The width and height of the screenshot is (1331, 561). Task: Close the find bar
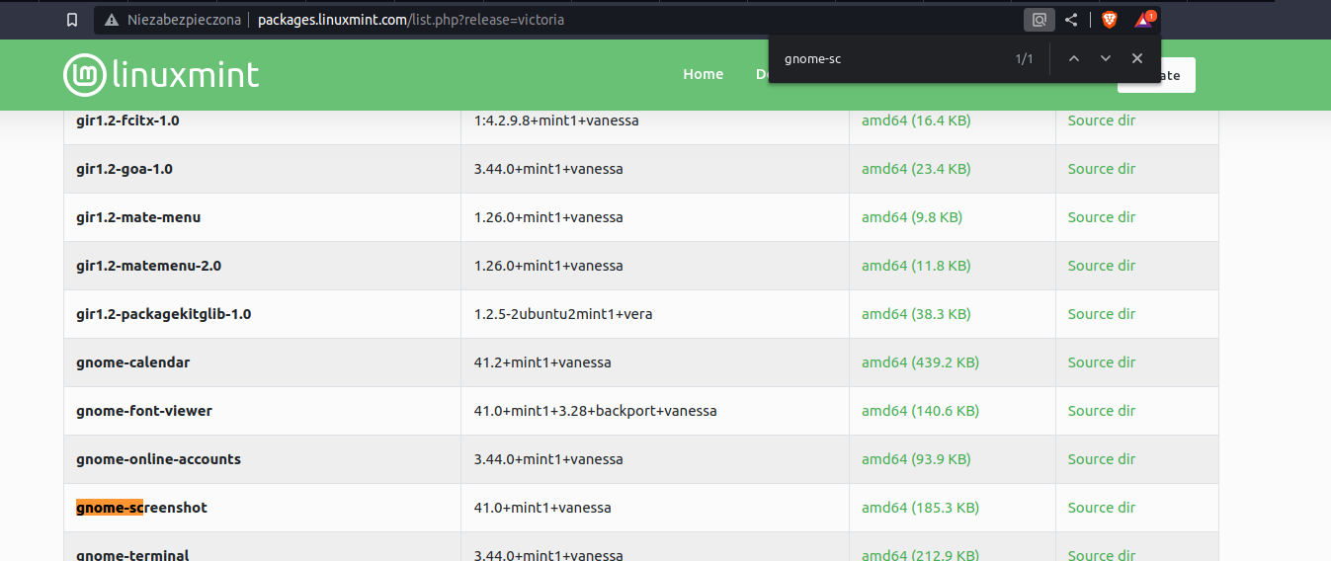click(x=1137, y=59)
